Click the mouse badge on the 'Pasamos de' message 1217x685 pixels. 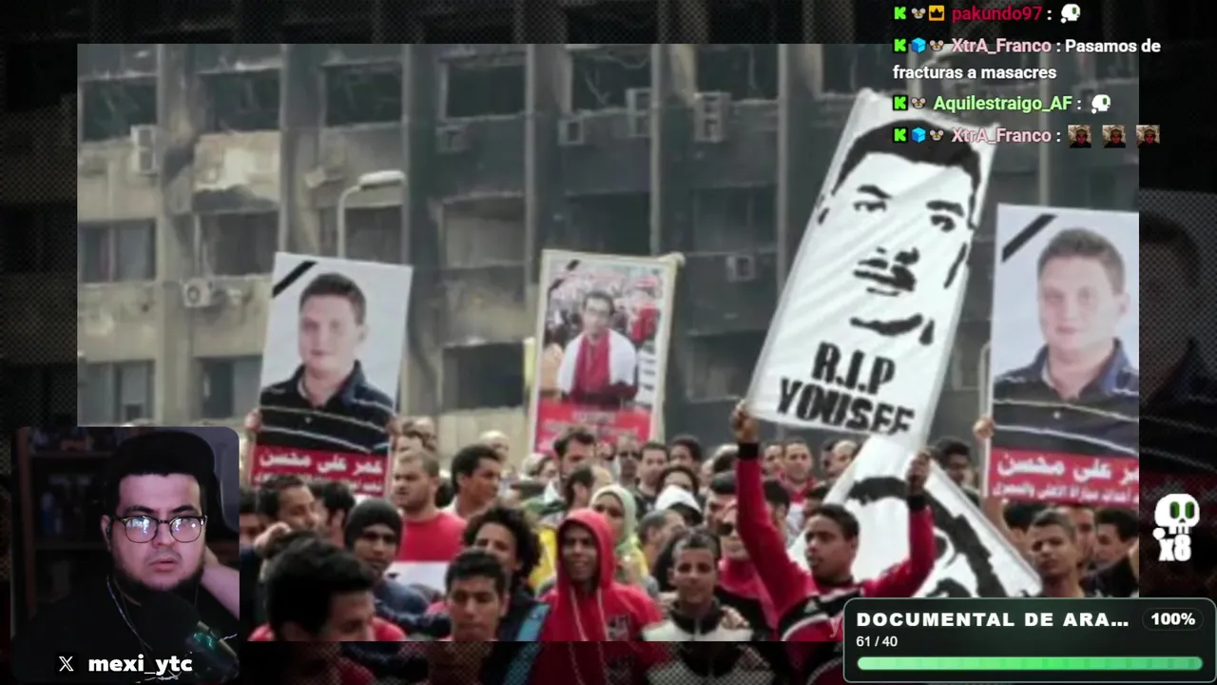point(937,46)
